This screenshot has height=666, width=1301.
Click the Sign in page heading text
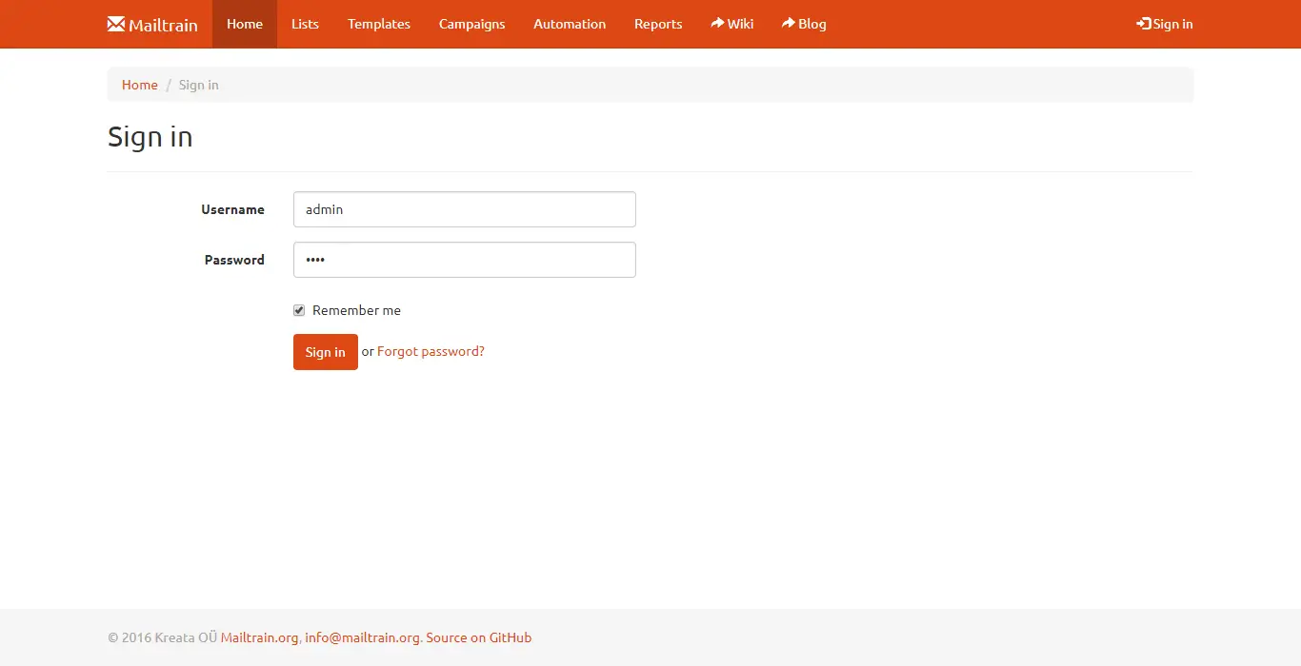tap(150, 137)
